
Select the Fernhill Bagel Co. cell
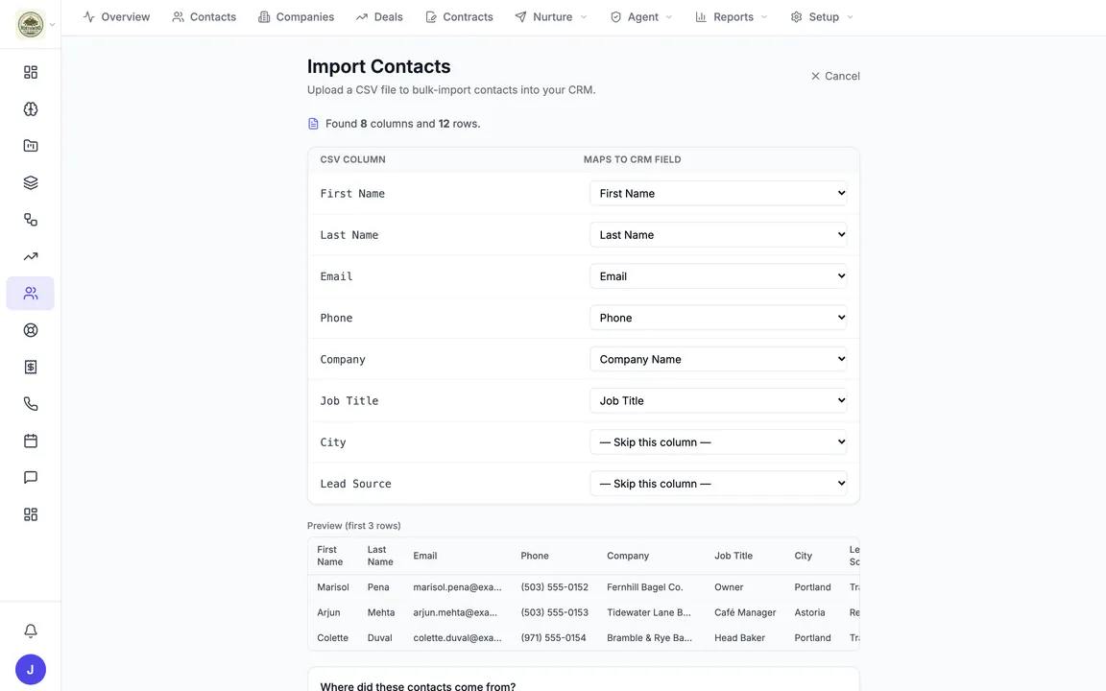pyautogui.click(x=645, y=587)
